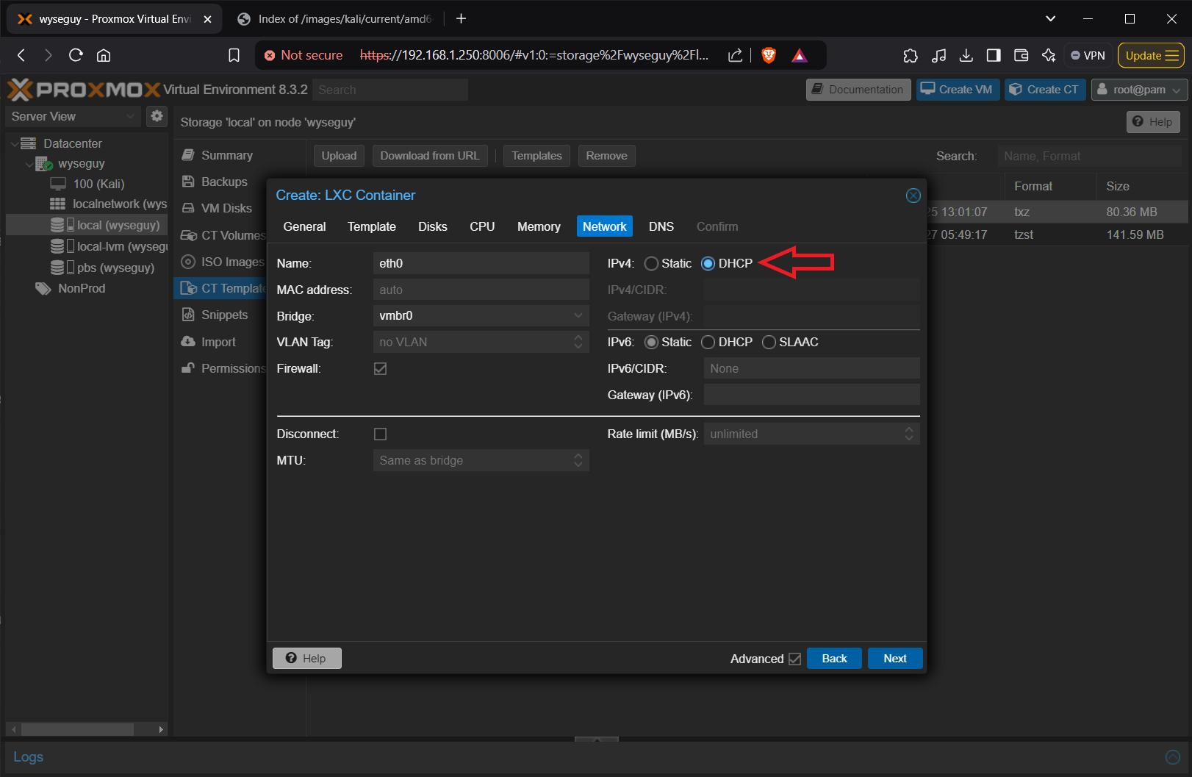Switch to Disks wizard tab
This screenshot has height=777, width=1192.
coord(432,226)
